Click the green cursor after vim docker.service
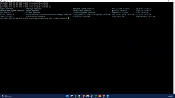Image resolution: width=175 pixels, height=98 pixels. point(69,18)
